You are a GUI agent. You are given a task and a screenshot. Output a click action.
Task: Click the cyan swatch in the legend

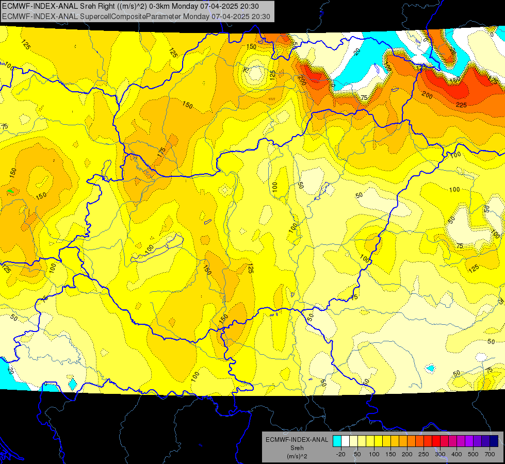coord(337,441)
